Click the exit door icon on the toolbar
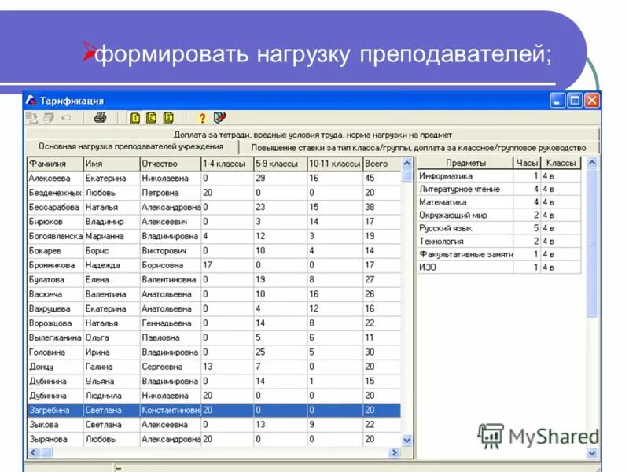Image resolution: width=629 pixels, height=472 pixels. pos(218,118)
